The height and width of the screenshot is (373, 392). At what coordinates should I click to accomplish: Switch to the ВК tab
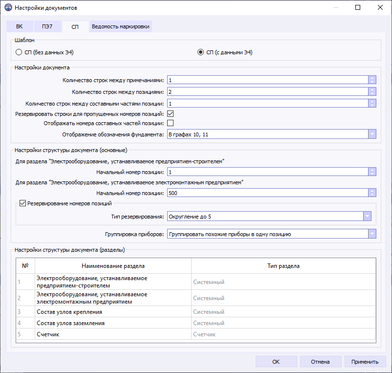19,26
